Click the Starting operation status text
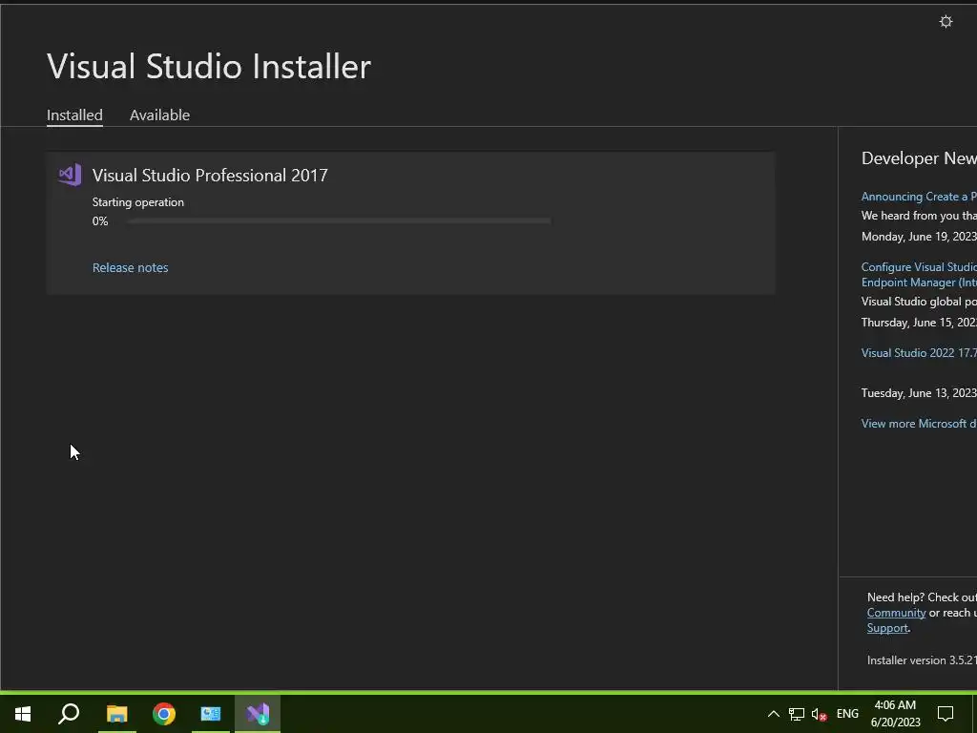 point(138,202)
